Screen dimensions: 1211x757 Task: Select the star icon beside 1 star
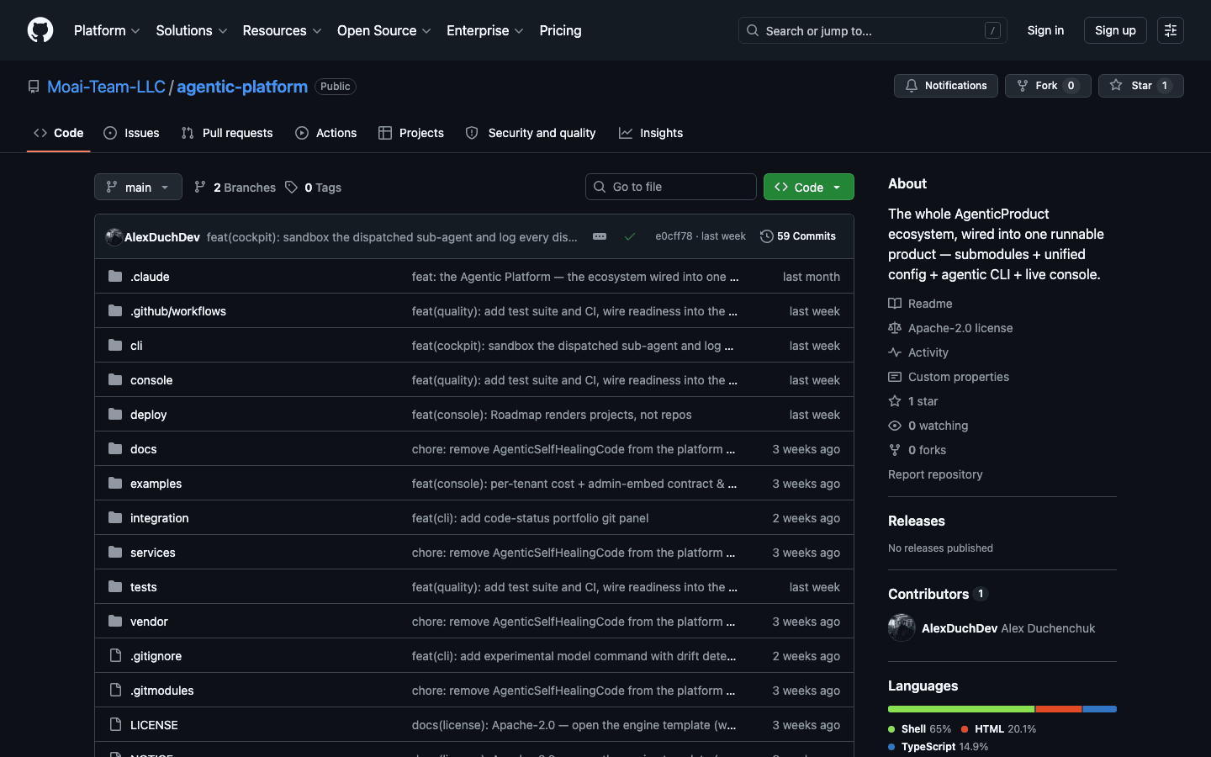(x=895, y=401)
